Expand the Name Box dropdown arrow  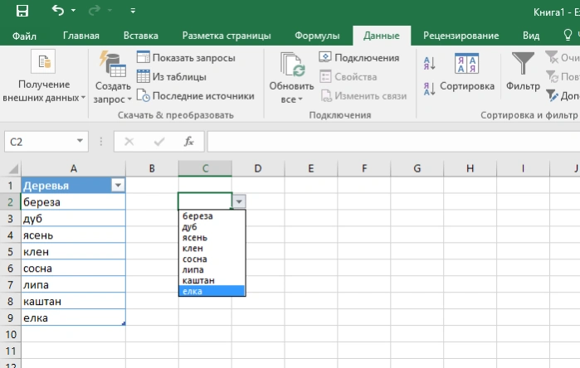pyautogui.click(x=80, y=141)
